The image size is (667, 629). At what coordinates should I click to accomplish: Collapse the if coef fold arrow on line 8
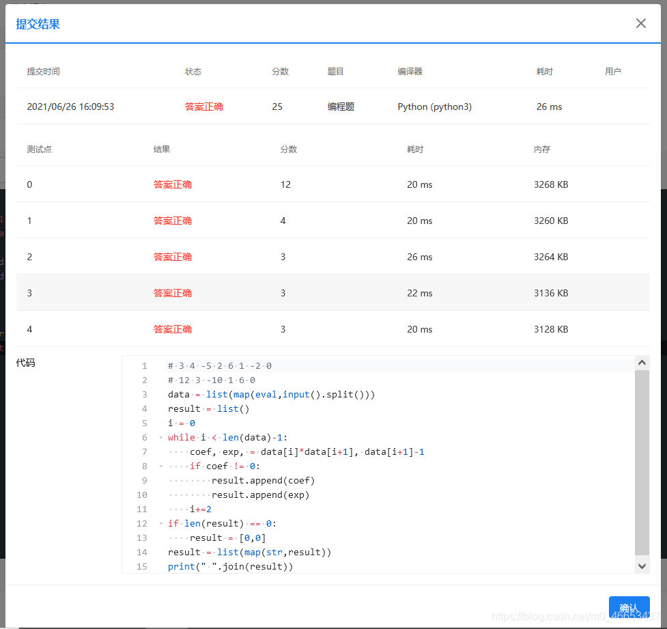pos(161,466)
